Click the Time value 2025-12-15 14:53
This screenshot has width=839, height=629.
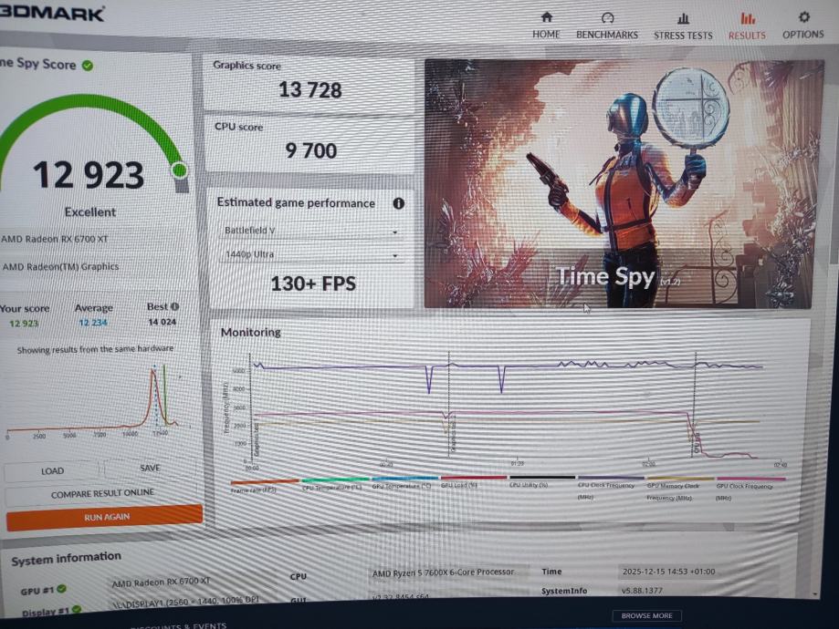(669, 572)
